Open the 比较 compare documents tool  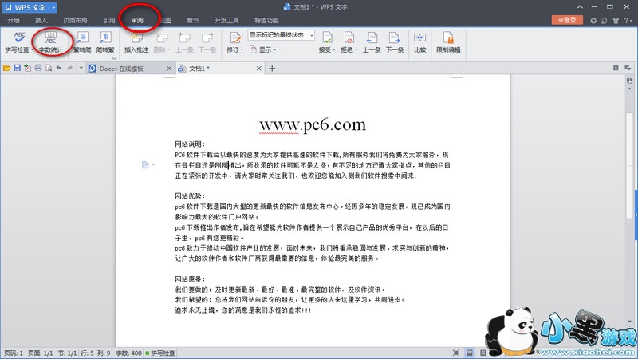click(419, 42)
